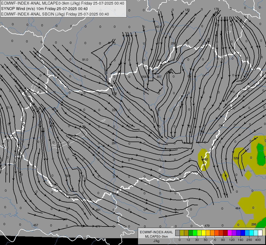Click the 479 value on the map

pyautogui.click(x=207, y=226)
